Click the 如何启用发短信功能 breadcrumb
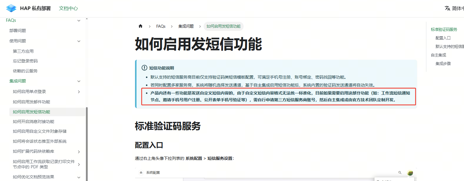Image resolution: width=464 pixels, height=181 pixels. tap(224, 26)
